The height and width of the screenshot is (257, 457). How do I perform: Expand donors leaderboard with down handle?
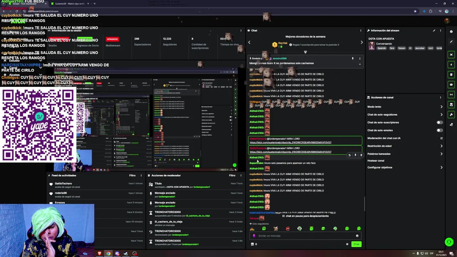pos(305,52)
